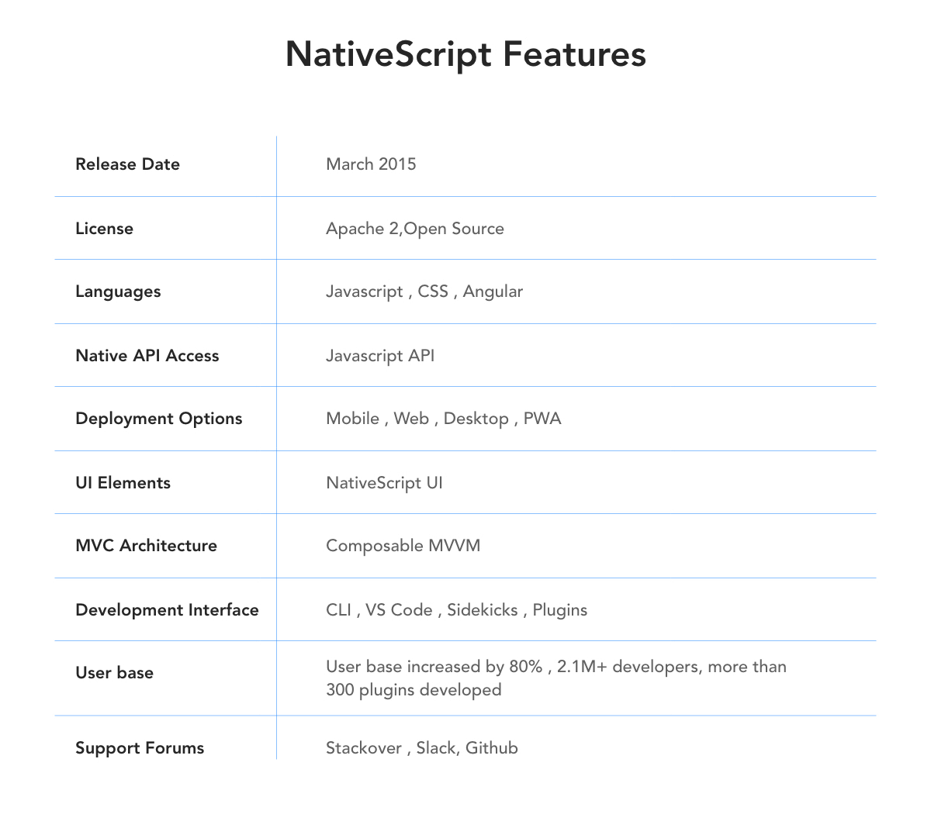Image resolution: width=931 pixels, height=821 pixels.
Task: Select the UI Elements row label
Action: tap(123, 482)
